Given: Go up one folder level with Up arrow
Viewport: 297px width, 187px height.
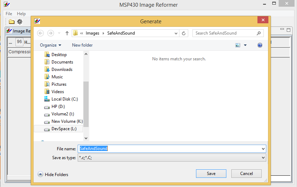Looking at the screenshot, I should (67, 33).
